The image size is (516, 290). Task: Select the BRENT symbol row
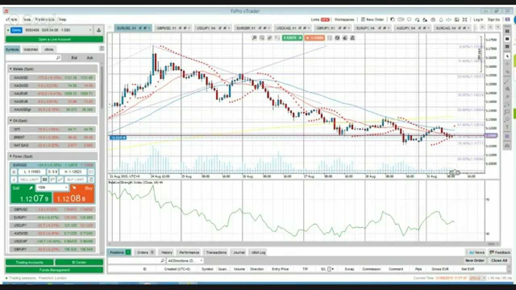pyautogui.click(x=52, y=137)
